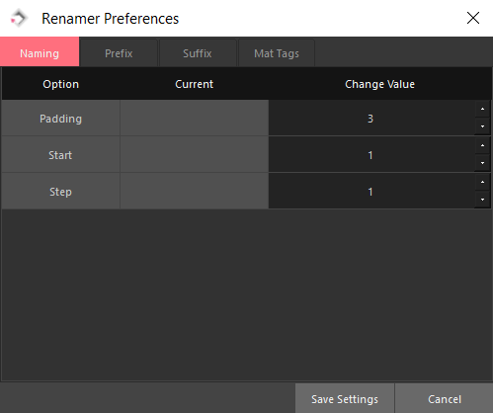Click the Current cell for Step

[x=195, y=192]
